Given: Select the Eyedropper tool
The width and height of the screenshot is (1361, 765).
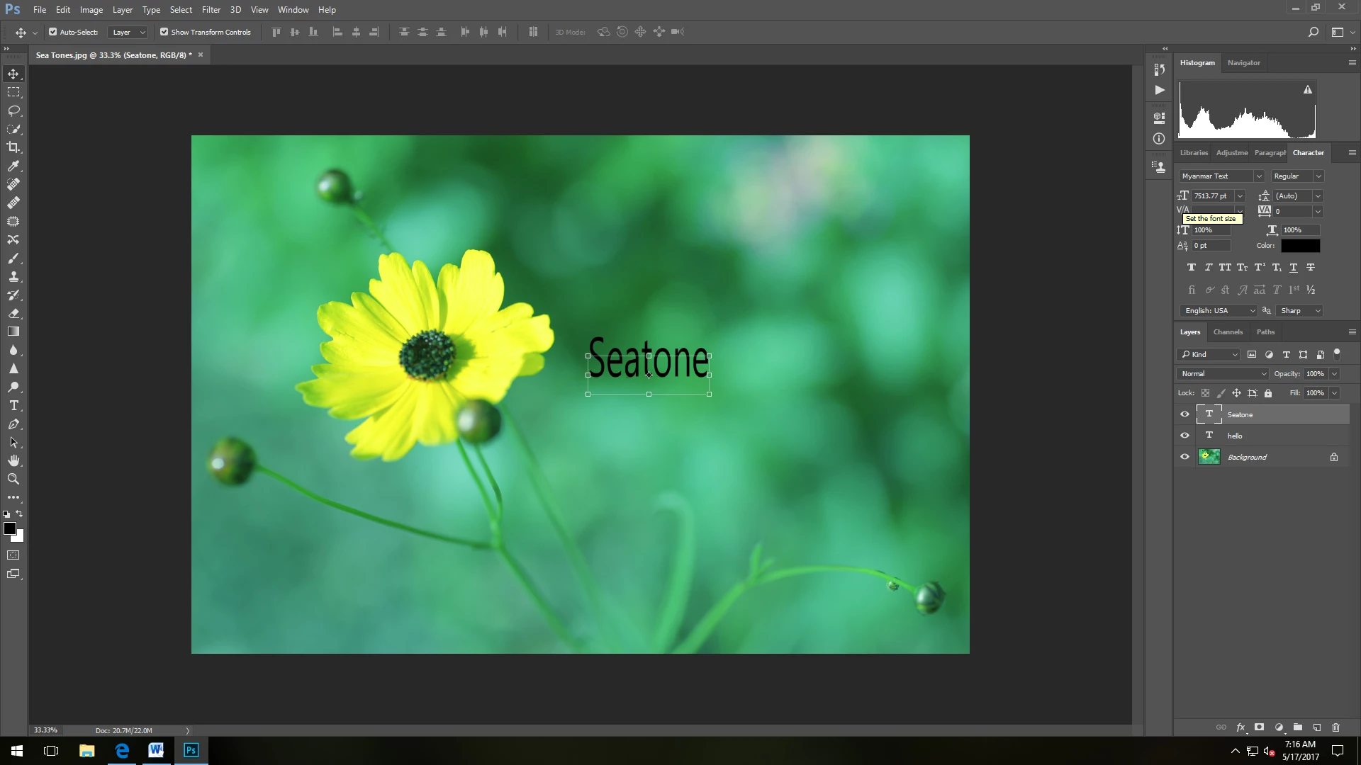Looking at the screenshot, I should (x=13, y=166).
